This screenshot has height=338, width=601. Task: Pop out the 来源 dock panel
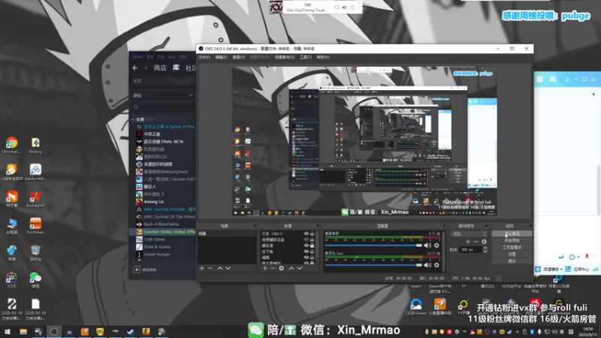[x=318, y=226]
